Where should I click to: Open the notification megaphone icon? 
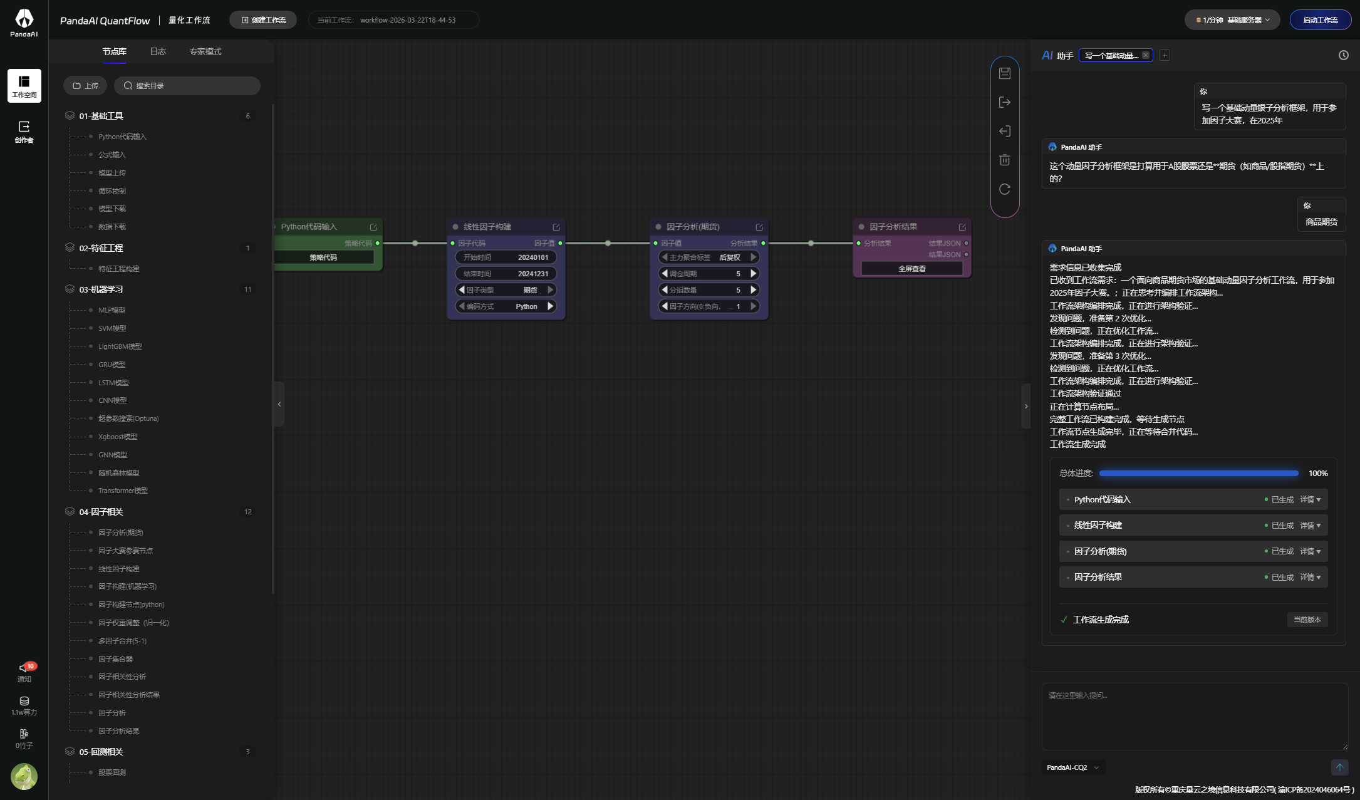coord(24,668)
